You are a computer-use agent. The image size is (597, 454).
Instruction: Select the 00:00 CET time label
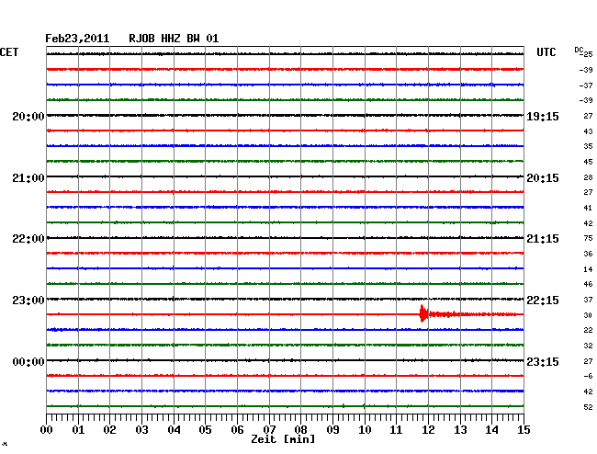tap(28, 361)
